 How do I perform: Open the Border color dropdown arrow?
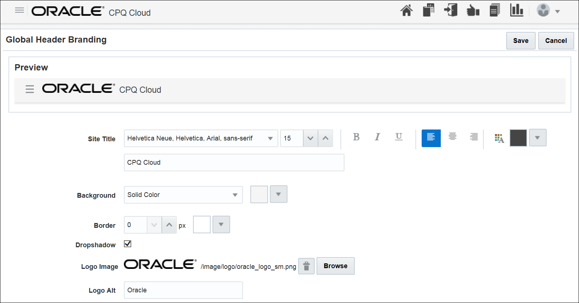click(x=221, y=224)
